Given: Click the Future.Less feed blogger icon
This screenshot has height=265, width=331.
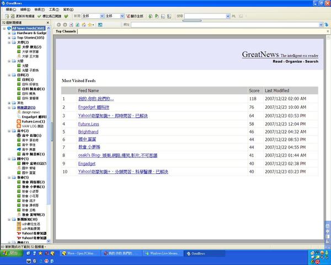Looking at the screenshot, I should tap(19, 121).
